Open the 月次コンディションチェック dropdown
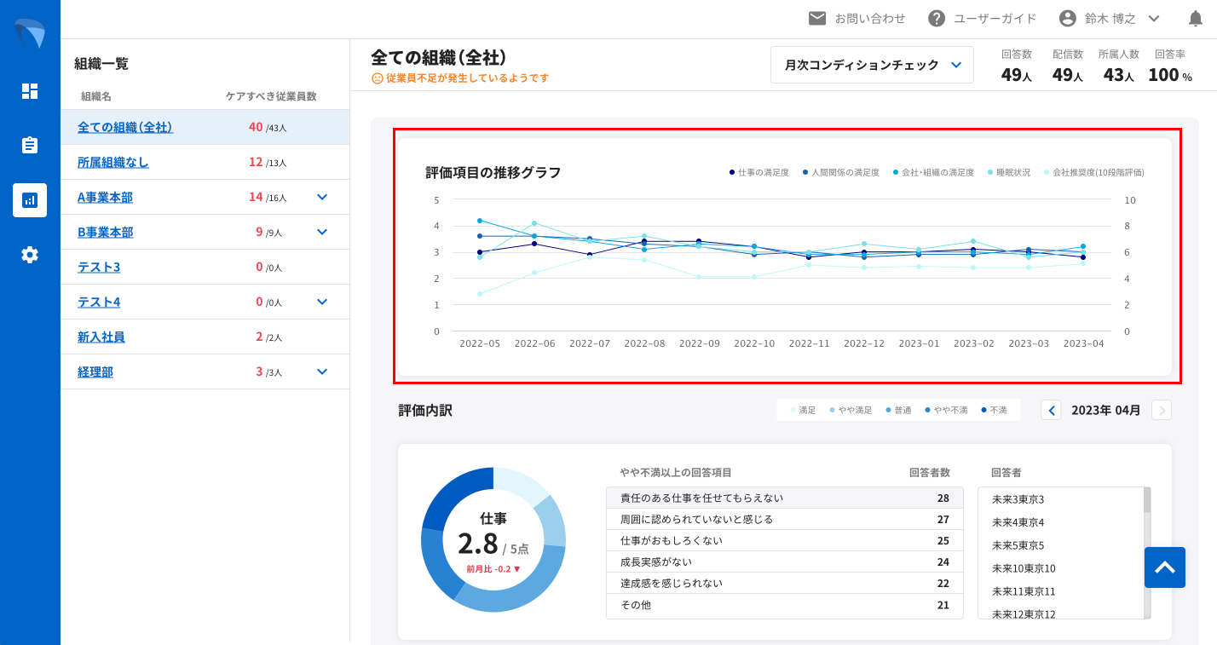The image size is (1217, 645). (x=872, y=65)
